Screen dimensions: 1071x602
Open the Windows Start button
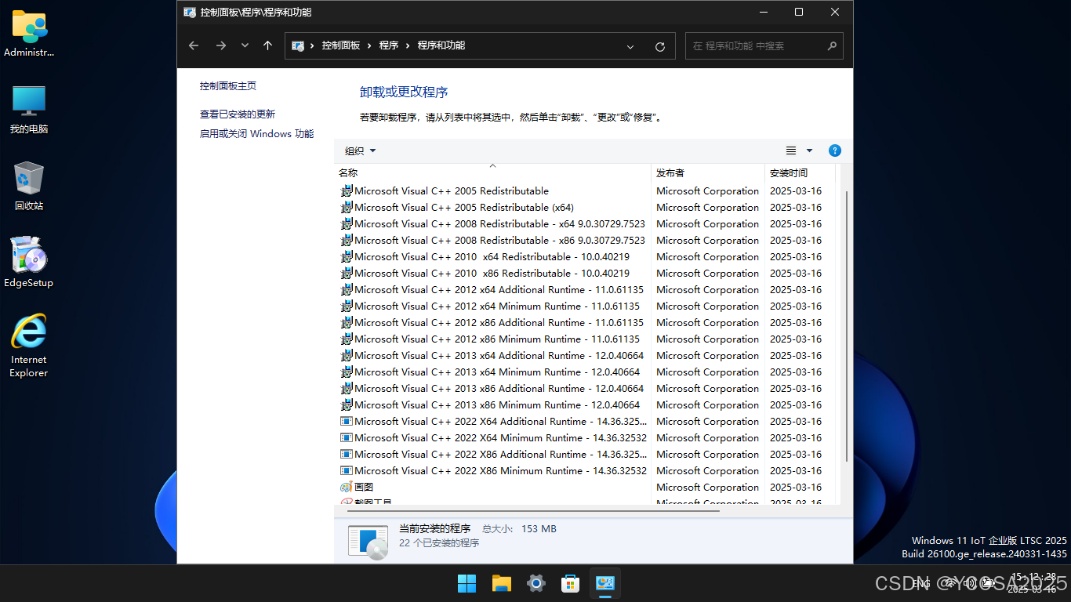coord(467,583)
